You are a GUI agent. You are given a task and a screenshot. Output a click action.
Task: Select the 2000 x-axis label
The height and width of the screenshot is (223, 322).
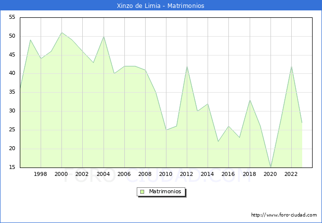pyautogui.click(x=61, y=174)
